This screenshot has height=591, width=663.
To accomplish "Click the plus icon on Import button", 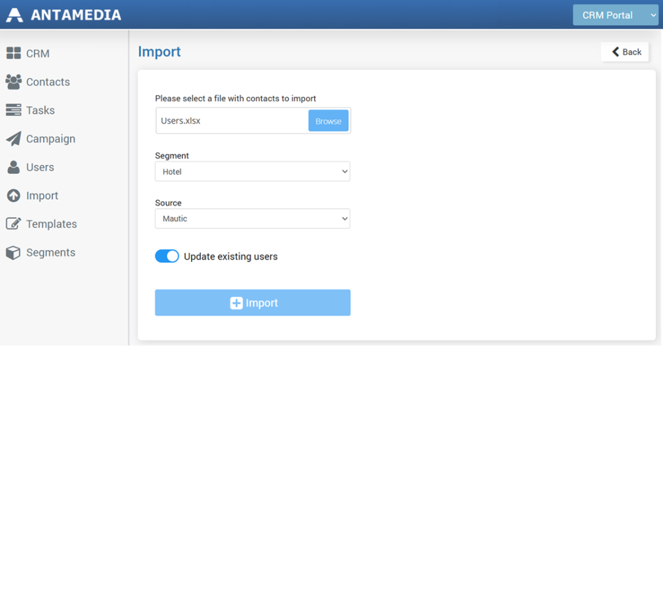I will (236, 303).
